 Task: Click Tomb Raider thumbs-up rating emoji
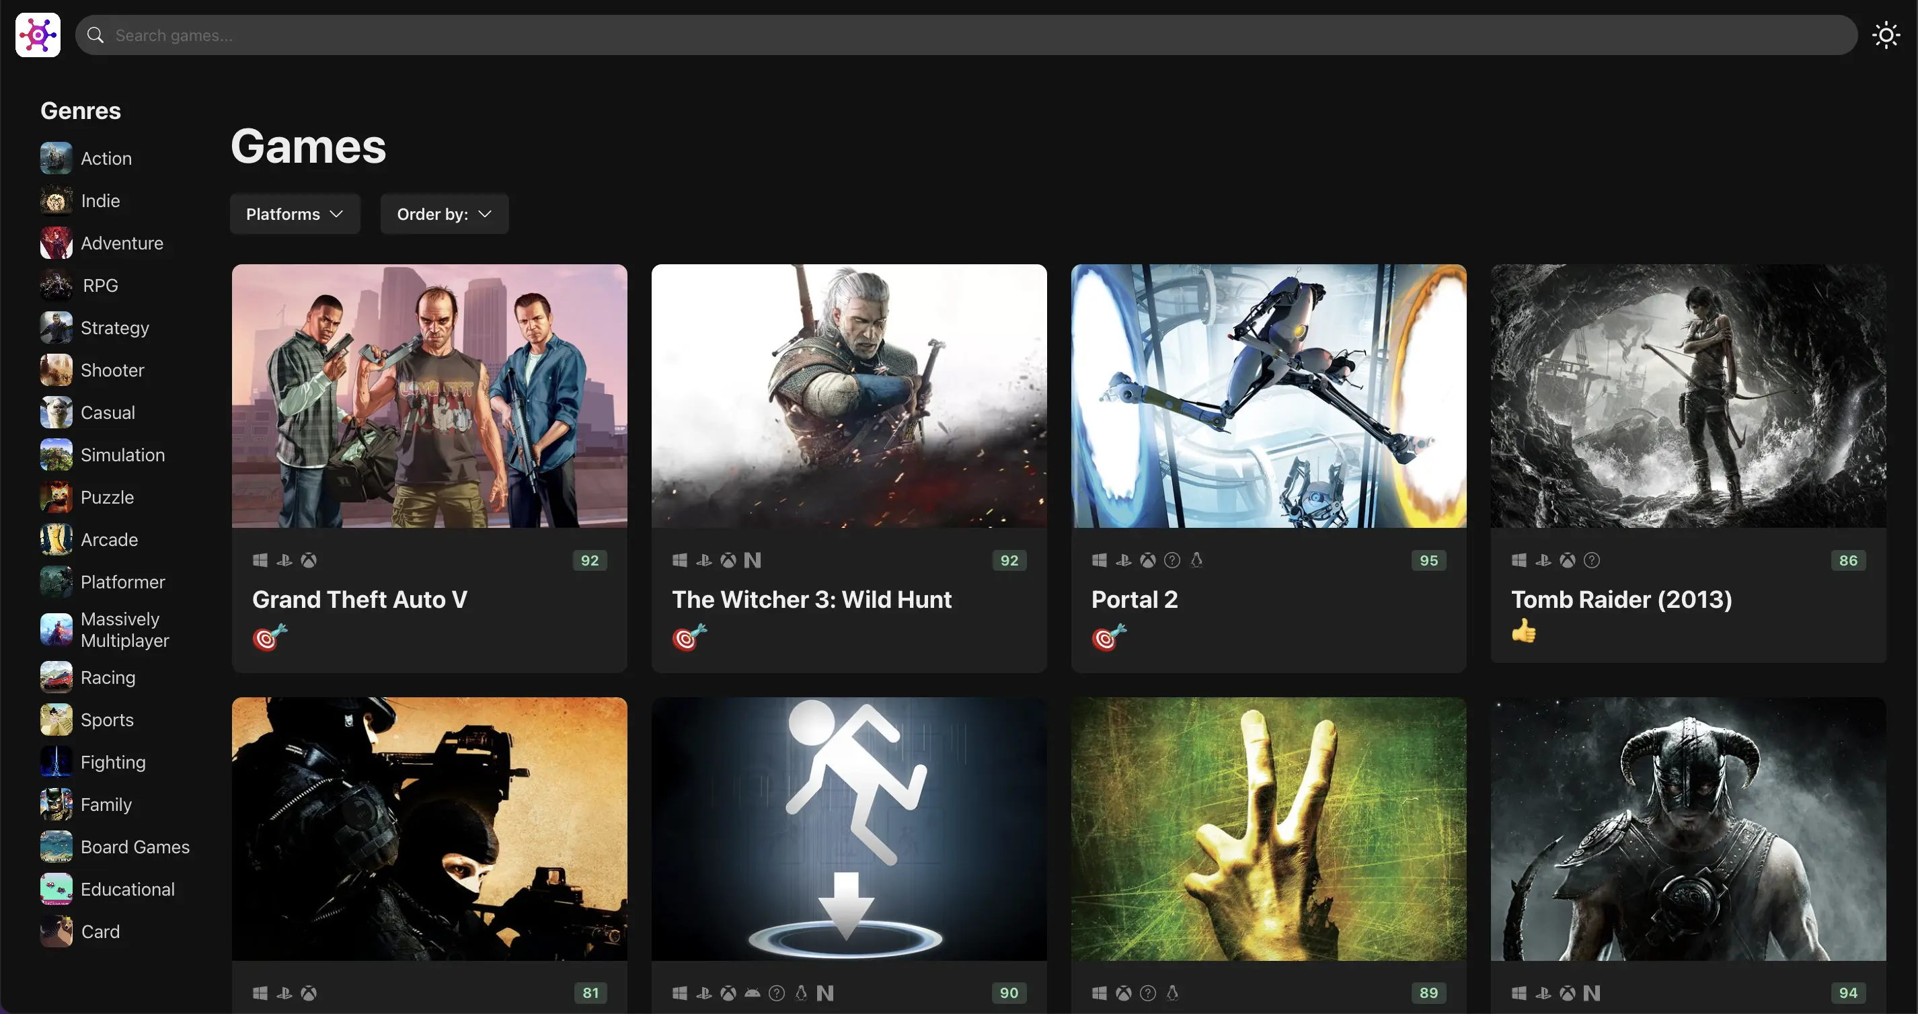[1523, 631]
